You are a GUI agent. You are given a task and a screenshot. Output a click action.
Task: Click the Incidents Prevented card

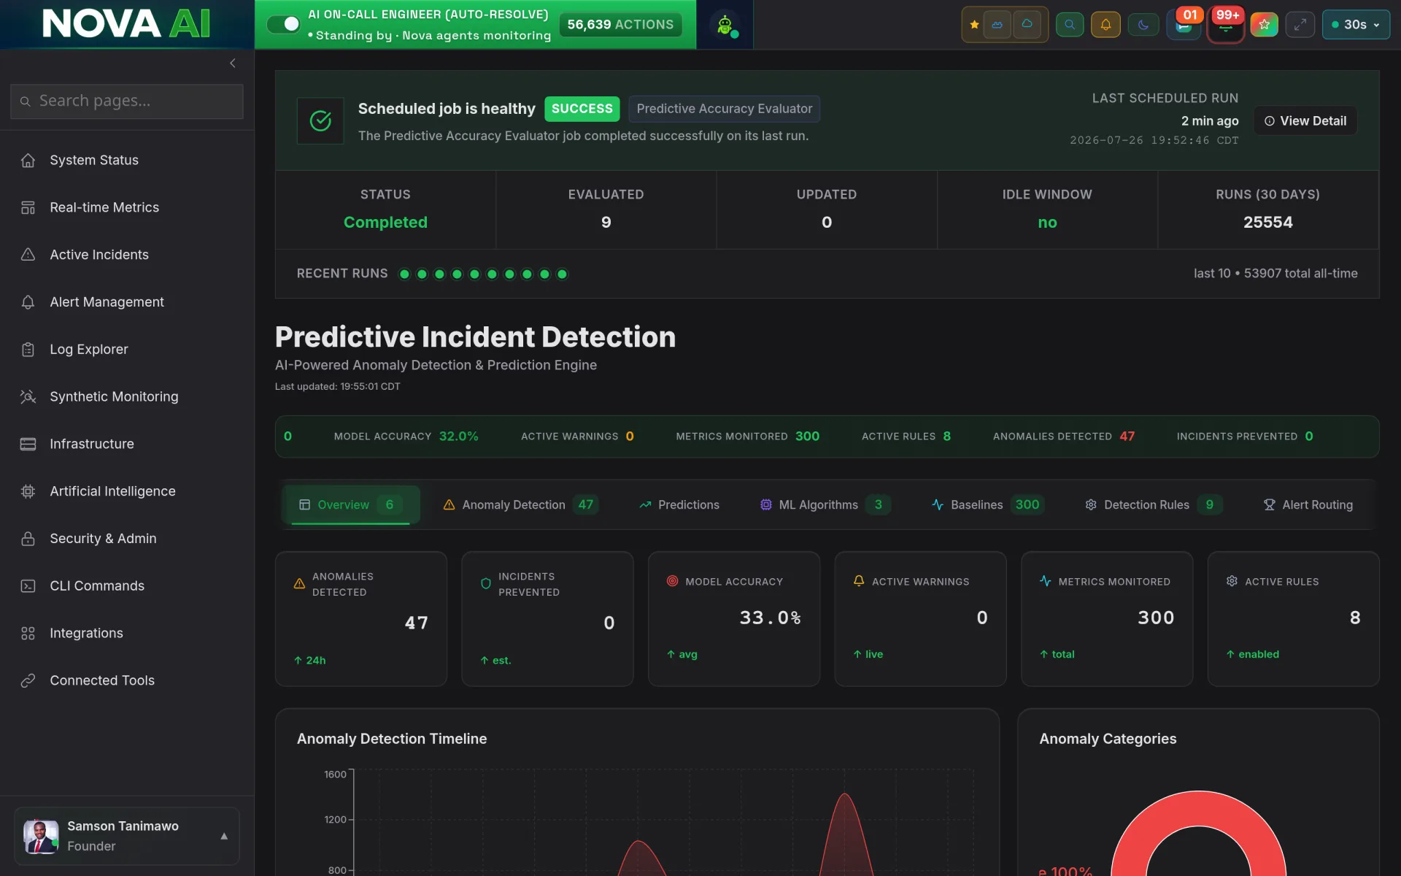pyautogui.click(x=547, y=618)
